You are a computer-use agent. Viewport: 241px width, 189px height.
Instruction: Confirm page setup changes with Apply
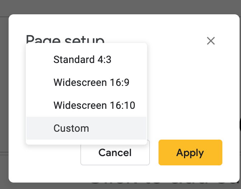pos(190,153)
